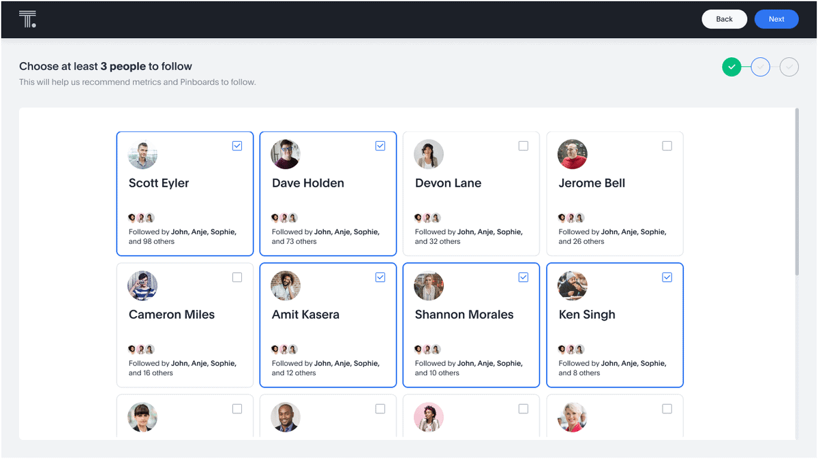Select the name Dave Holden
The height and width of the screenshot is (459, 818).
pos(308,183)
